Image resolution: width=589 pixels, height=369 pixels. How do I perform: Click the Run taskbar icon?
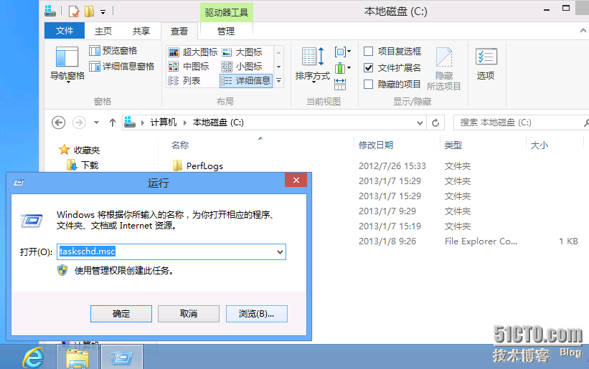pyautogui.click(x=122, y=358)
